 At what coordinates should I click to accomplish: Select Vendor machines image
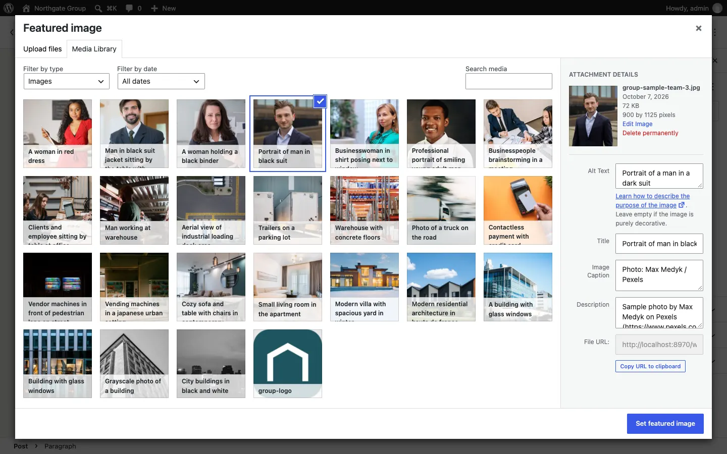(58, 287)
